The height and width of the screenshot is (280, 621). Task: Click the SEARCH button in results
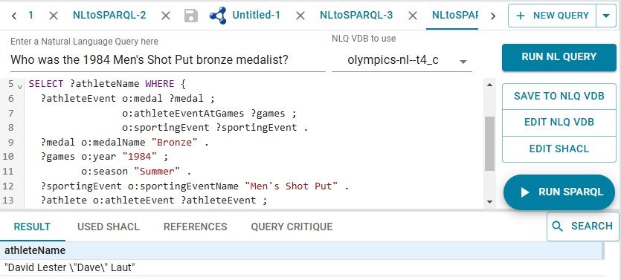(582, 227)
